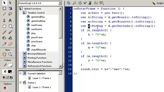This screenshot has height=92, width=164.
Task: Expand Mathematical Functions folder
Action: [25, 66]
